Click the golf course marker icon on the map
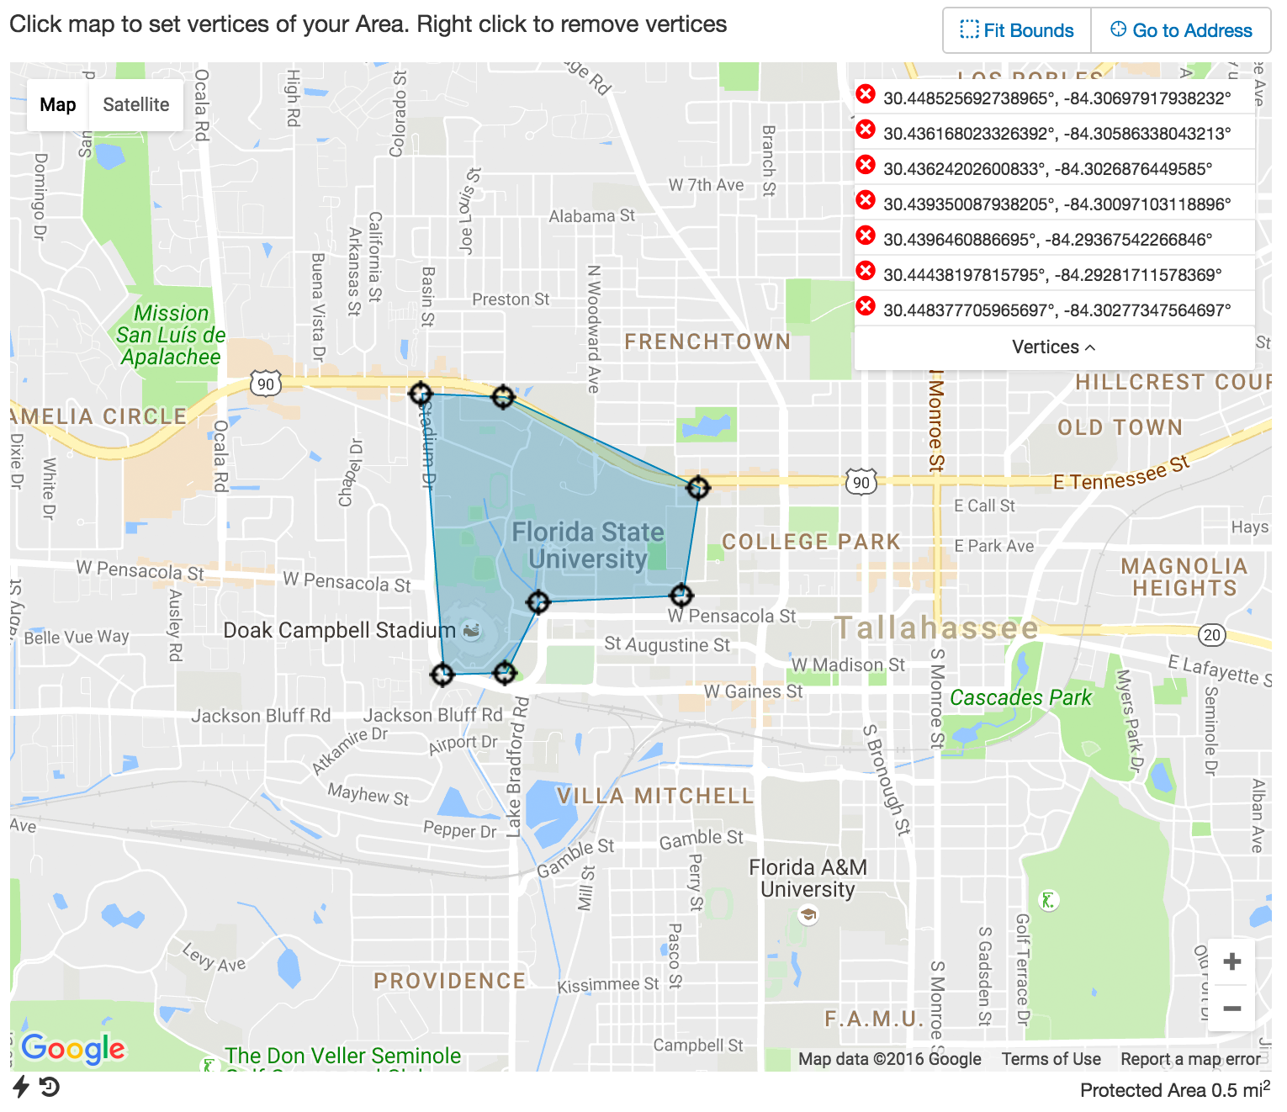 (x=1047, y=900)
